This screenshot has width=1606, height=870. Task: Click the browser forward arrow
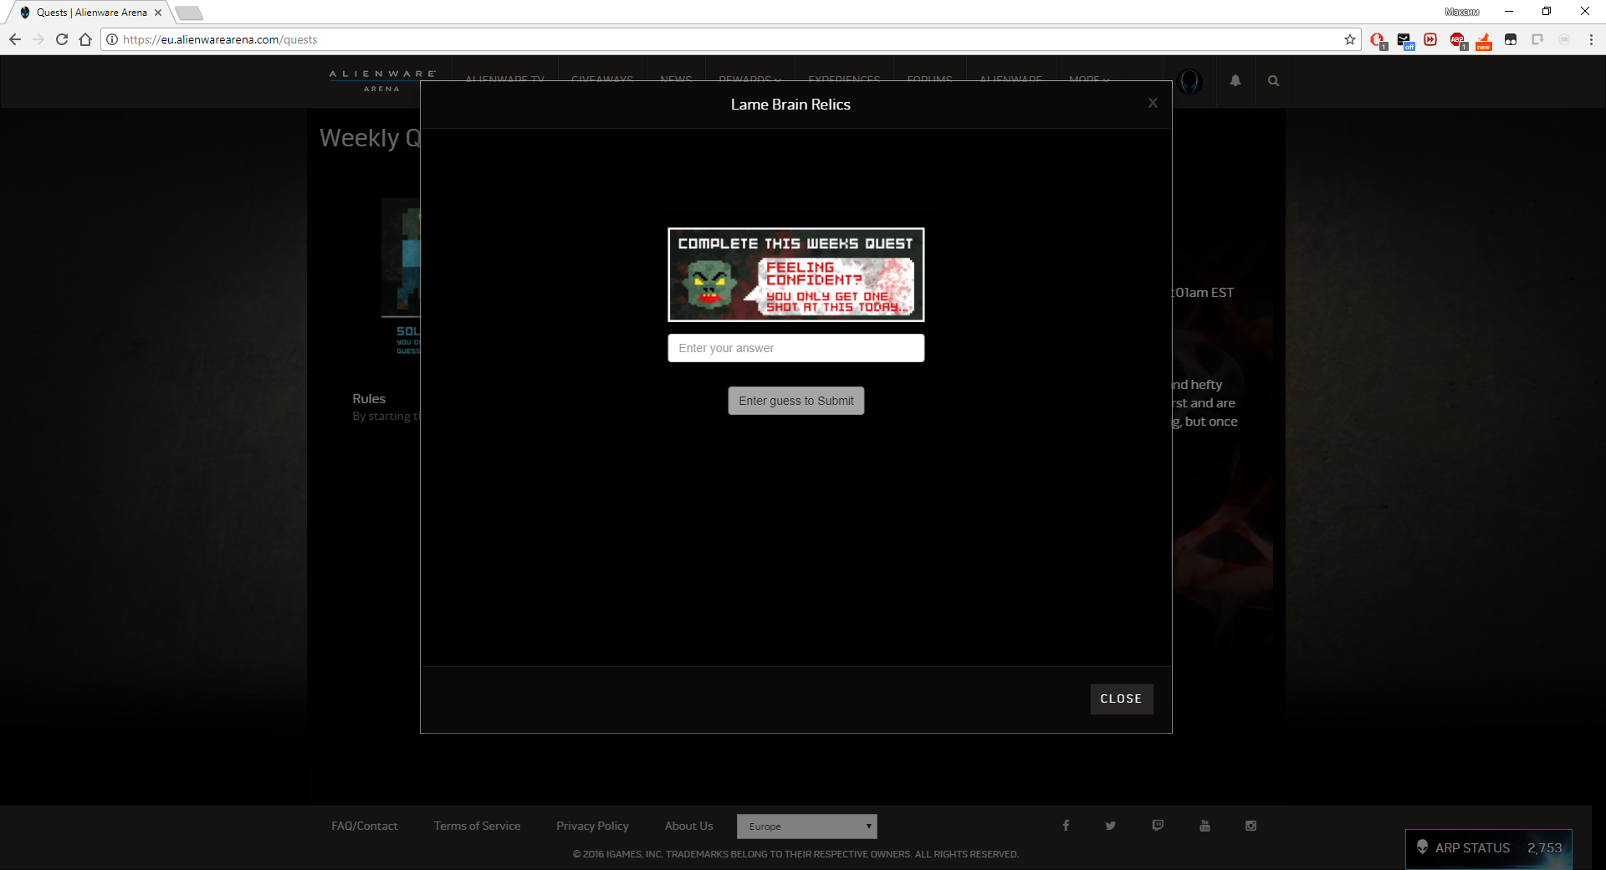coord(38,39)
